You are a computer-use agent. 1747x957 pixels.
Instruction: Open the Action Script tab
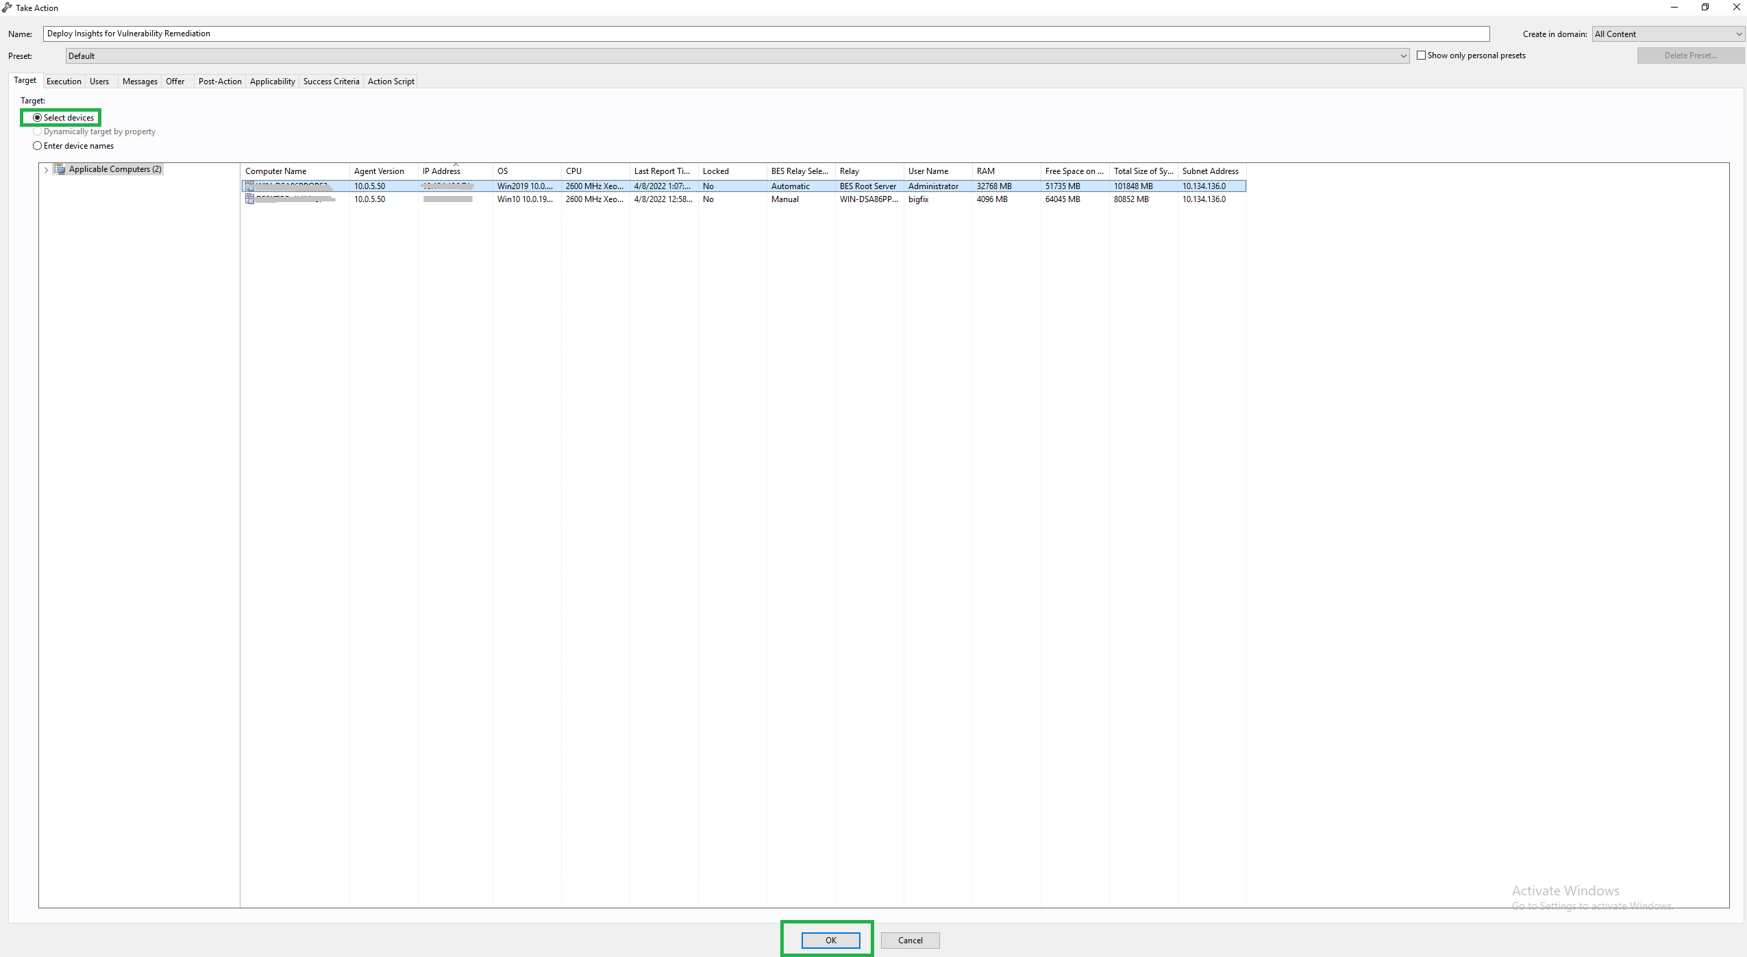pyautogui.click(x=391, y=82)
